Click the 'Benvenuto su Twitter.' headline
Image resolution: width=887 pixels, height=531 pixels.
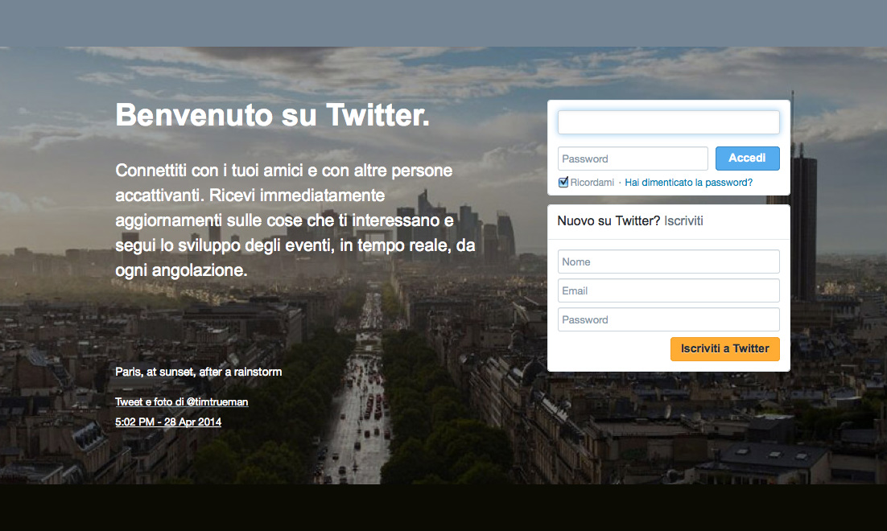coord(273,116)
